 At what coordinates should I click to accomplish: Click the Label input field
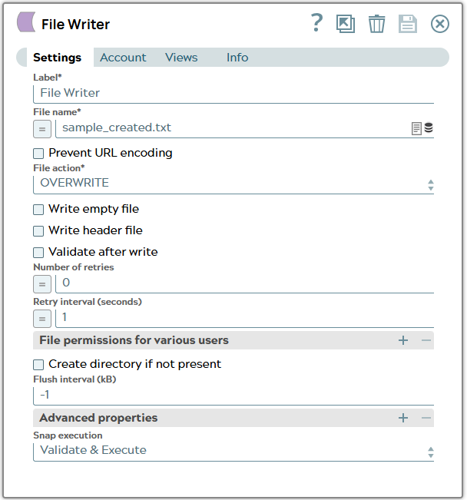click(233, 94)
